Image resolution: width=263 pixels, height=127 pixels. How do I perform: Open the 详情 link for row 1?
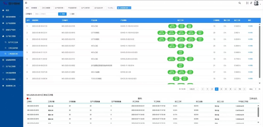coord(250,26)
